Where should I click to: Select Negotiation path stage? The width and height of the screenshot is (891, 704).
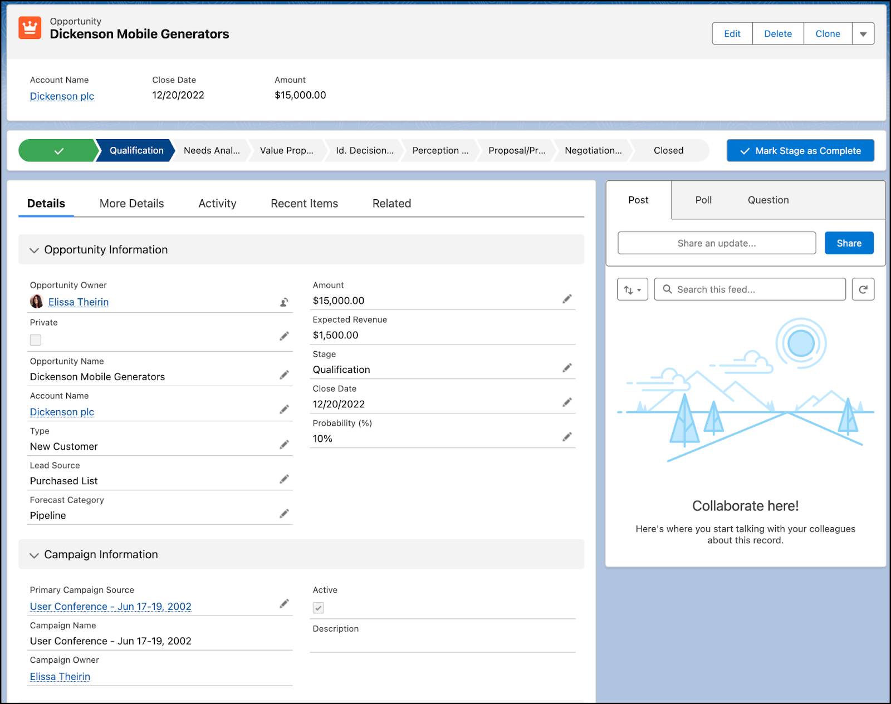(593, 150)
